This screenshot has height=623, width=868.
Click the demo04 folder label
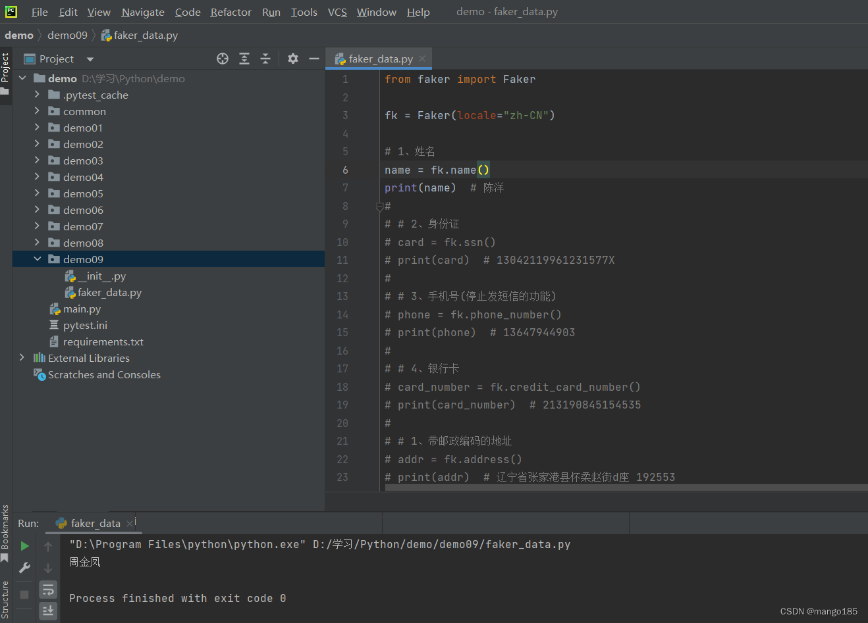click(x=83, y=177)
